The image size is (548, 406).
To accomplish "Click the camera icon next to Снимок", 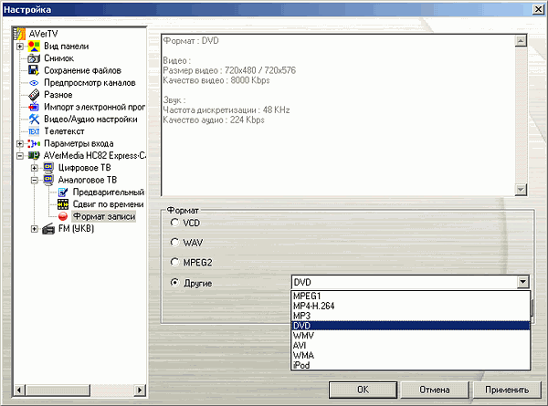I will [35, 57].
